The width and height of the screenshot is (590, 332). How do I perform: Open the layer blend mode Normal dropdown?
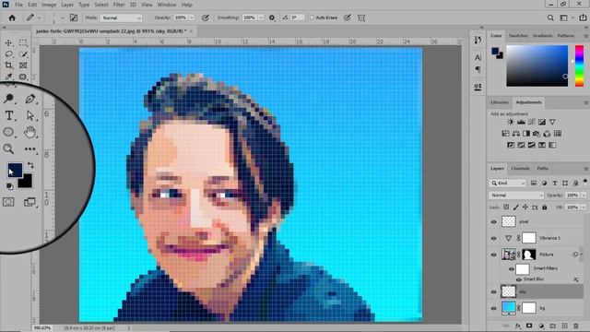coord(516,195)
